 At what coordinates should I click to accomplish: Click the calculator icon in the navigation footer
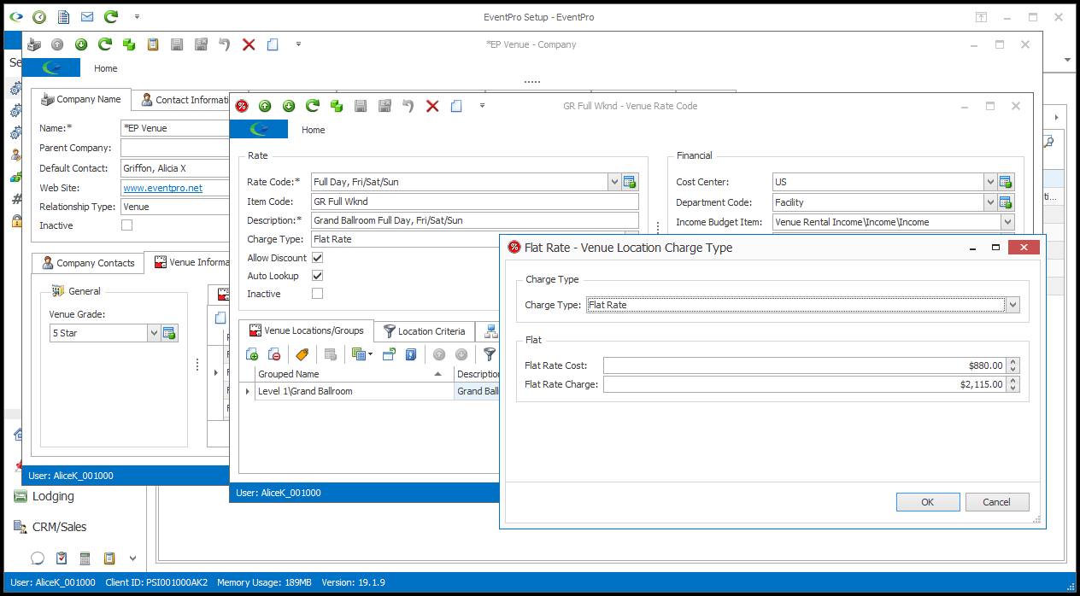pos(85,558)
